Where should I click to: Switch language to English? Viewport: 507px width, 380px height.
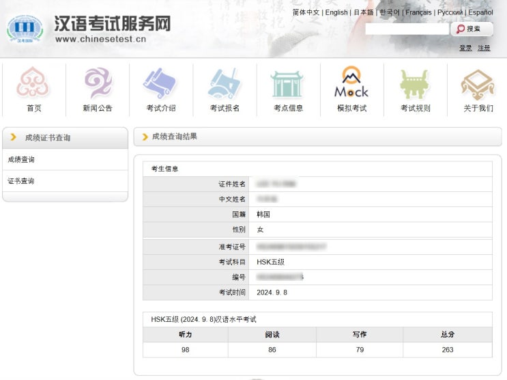pyautogui.click(x=336, y=12)
